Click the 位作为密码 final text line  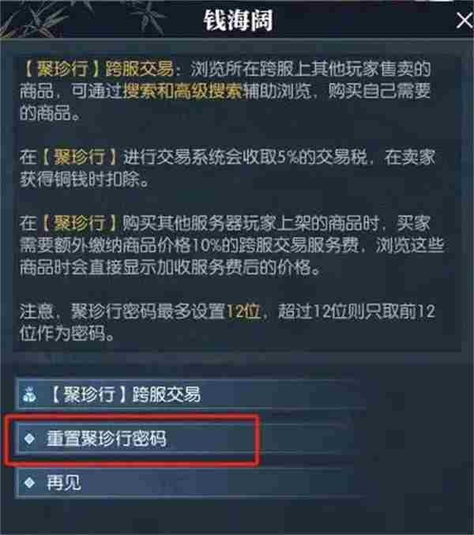pos(66,333)
